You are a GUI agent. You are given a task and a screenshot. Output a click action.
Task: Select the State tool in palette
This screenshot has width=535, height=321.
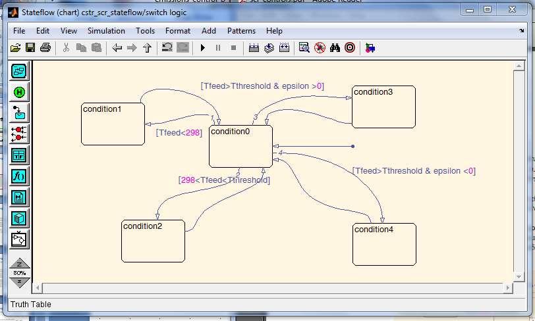point(18,71)
